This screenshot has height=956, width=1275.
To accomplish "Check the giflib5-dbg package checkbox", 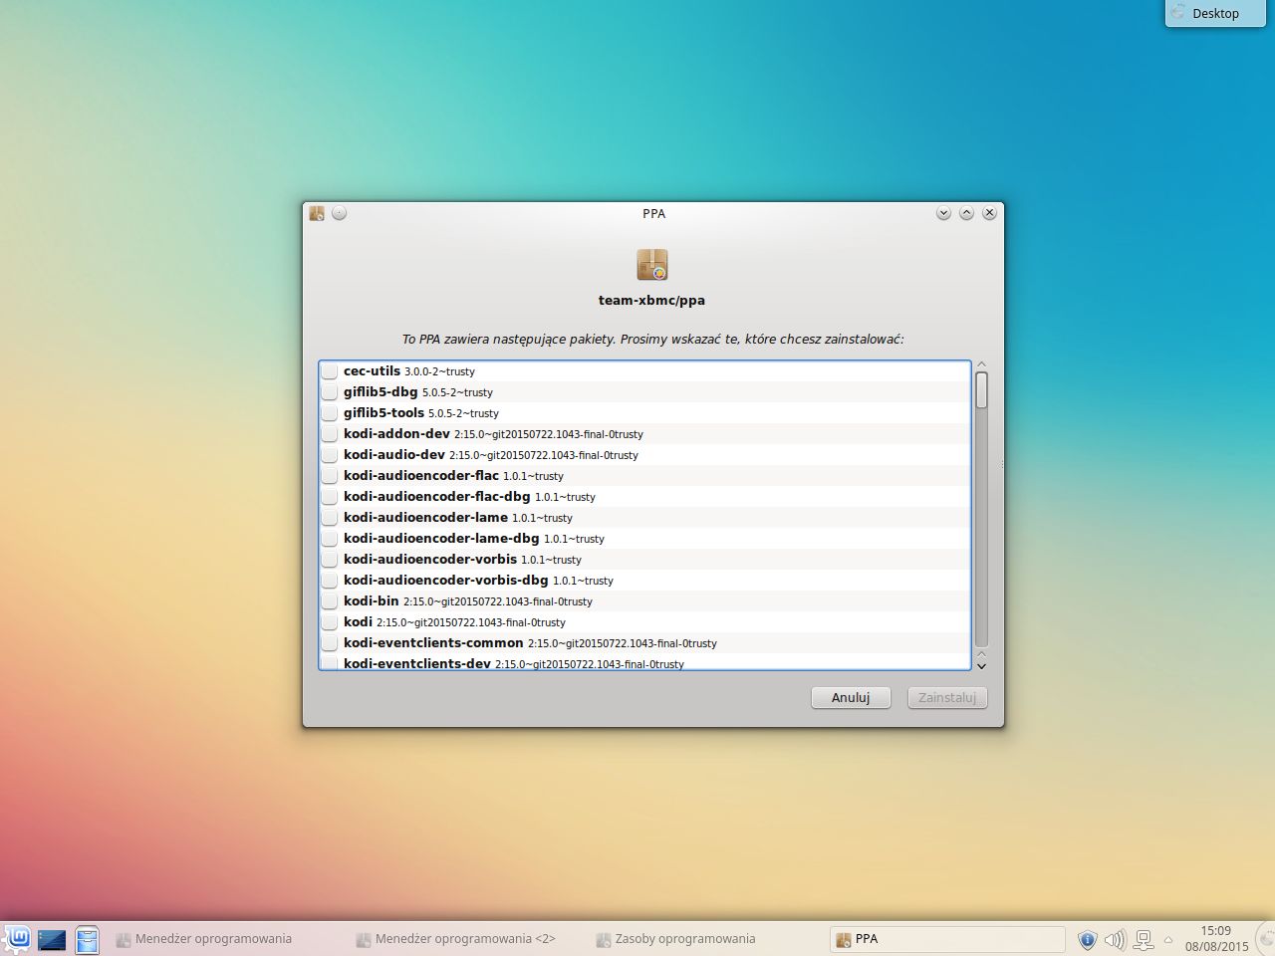I will (330, 392).
